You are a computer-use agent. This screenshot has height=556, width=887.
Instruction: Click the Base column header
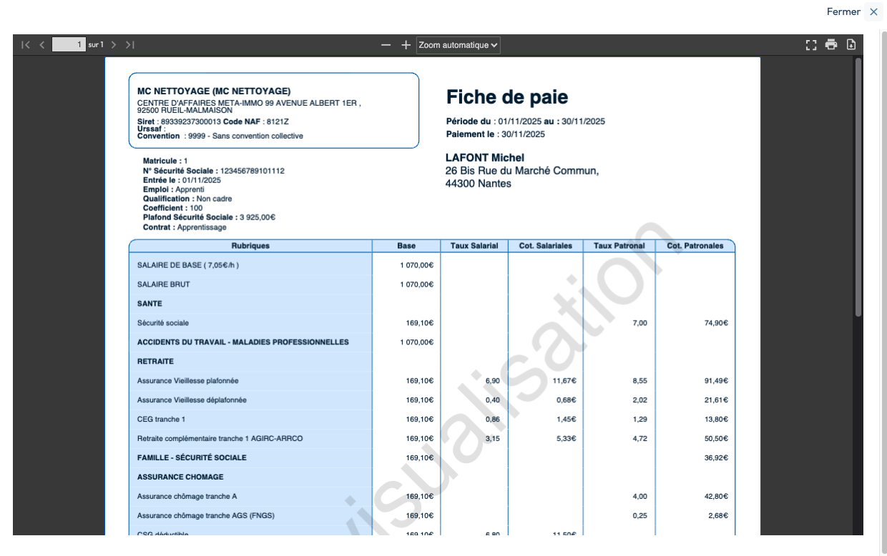click(x=406, y=246)
